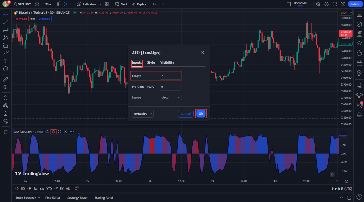Select the 1D date range
The height and width of the screenshot is (202, 364).
pos(17,189)
